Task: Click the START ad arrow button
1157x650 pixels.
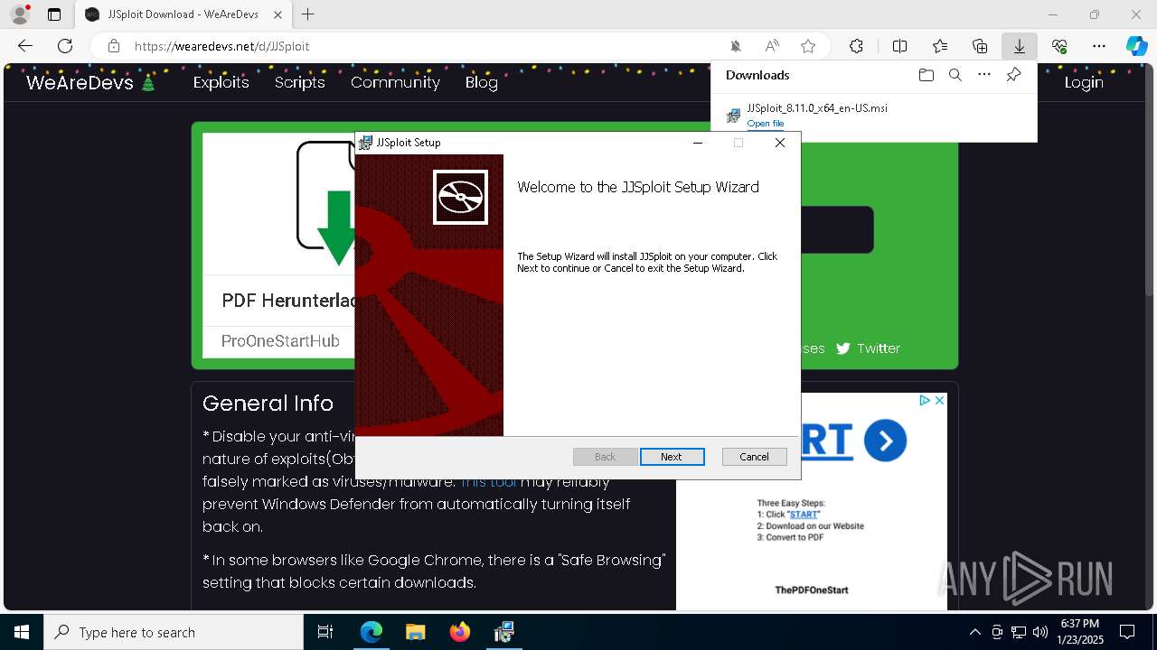Action: pyautogui.click(x=885, y=441)
